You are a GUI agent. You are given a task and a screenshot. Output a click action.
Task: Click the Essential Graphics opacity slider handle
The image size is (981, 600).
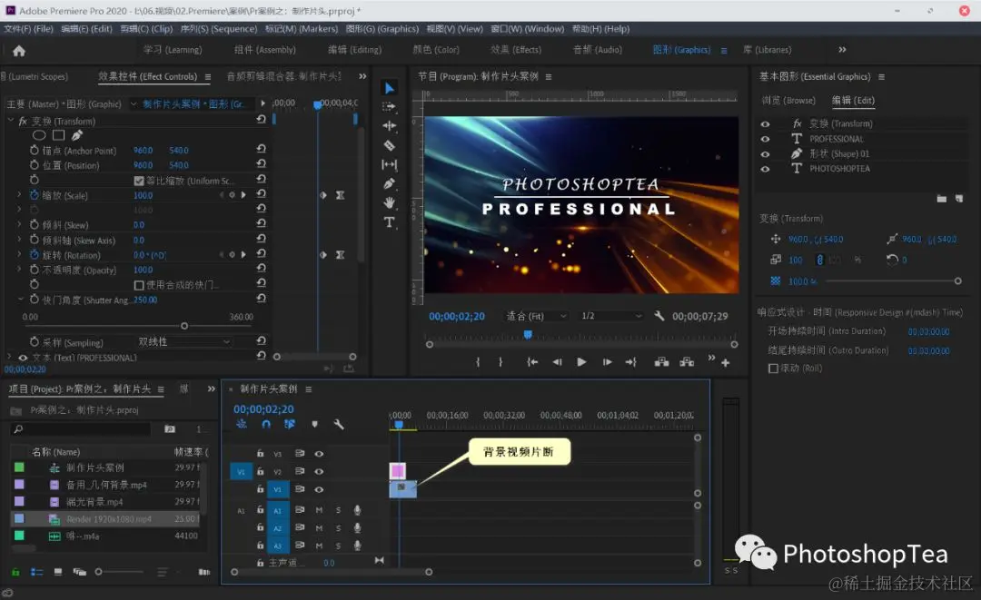pyautogui.click(x=958, y=281)
